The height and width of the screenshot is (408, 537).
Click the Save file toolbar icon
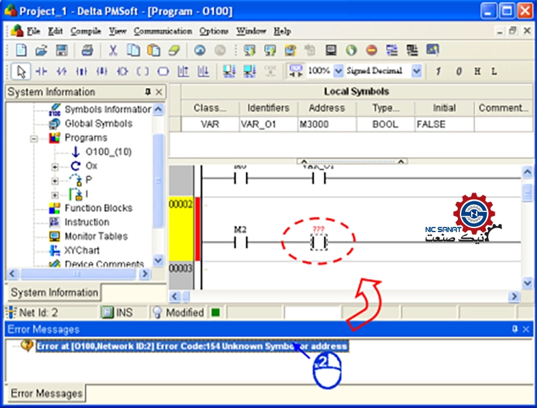61,50
